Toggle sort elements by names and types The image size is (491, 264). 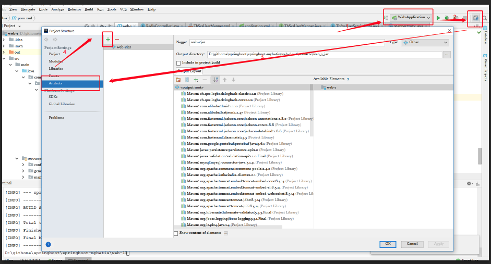[x=215, y=80]
